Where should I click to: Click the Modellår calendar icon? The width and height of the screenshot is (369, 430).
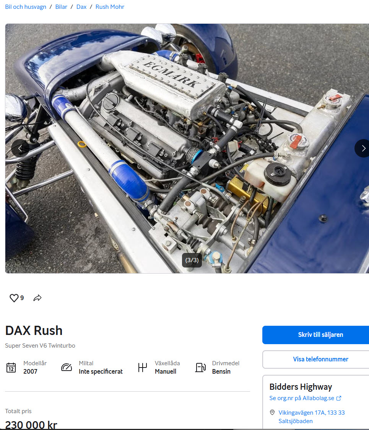tap(11, 368)
